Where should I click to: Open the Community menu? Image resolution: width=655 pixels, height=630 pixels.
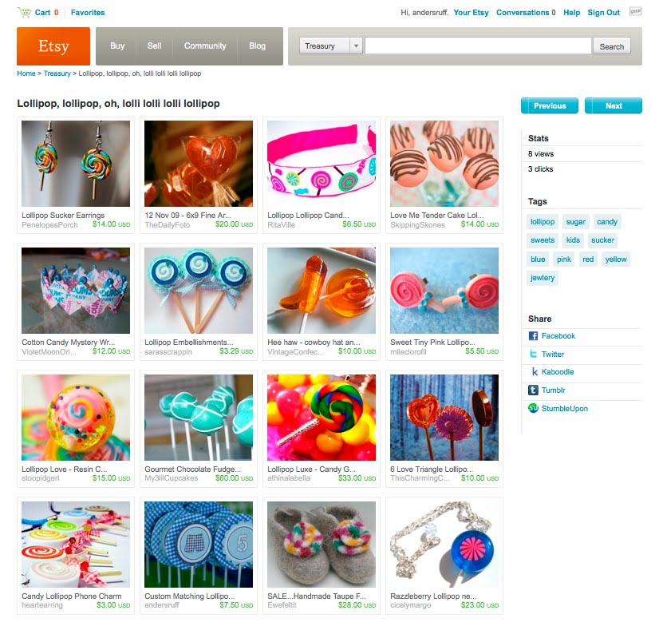tap(205, 46)
